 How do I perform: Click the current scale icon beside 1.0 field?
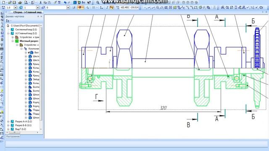3,8
